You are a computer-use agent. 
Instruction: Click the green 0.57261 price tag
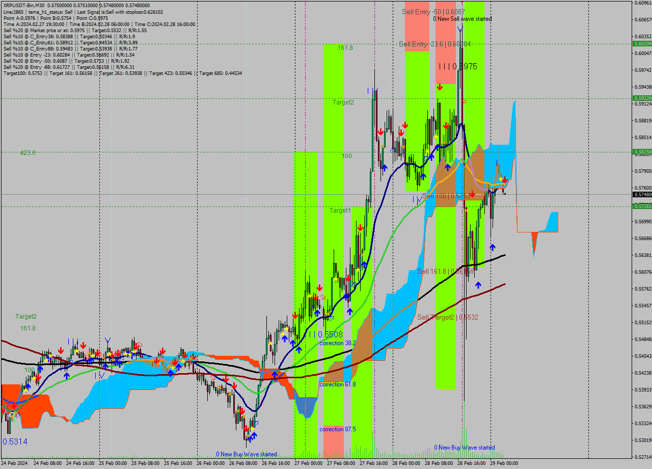642,206
